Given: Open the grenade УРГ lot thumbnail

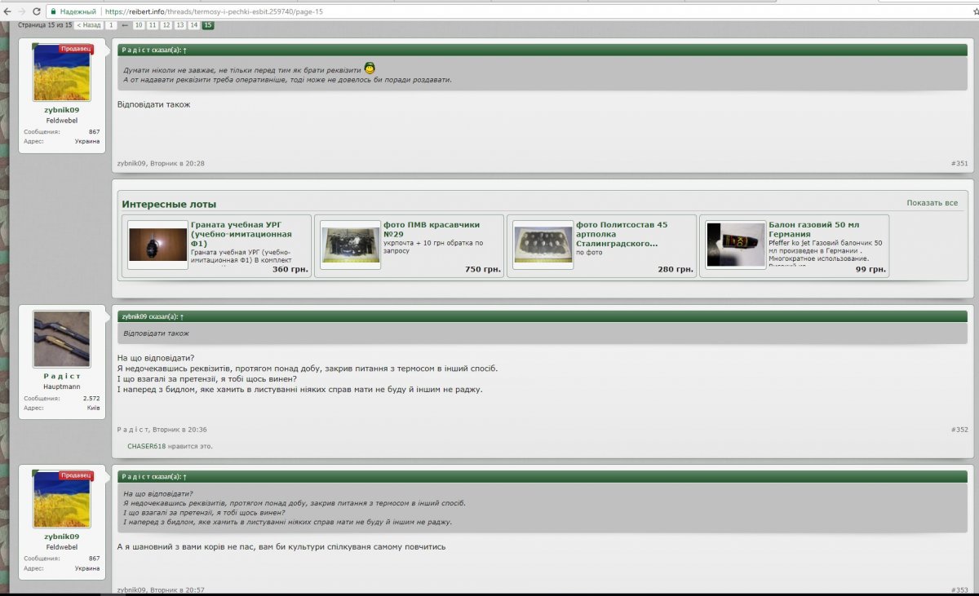Looking at the screenshot, I should click(158, 245).
